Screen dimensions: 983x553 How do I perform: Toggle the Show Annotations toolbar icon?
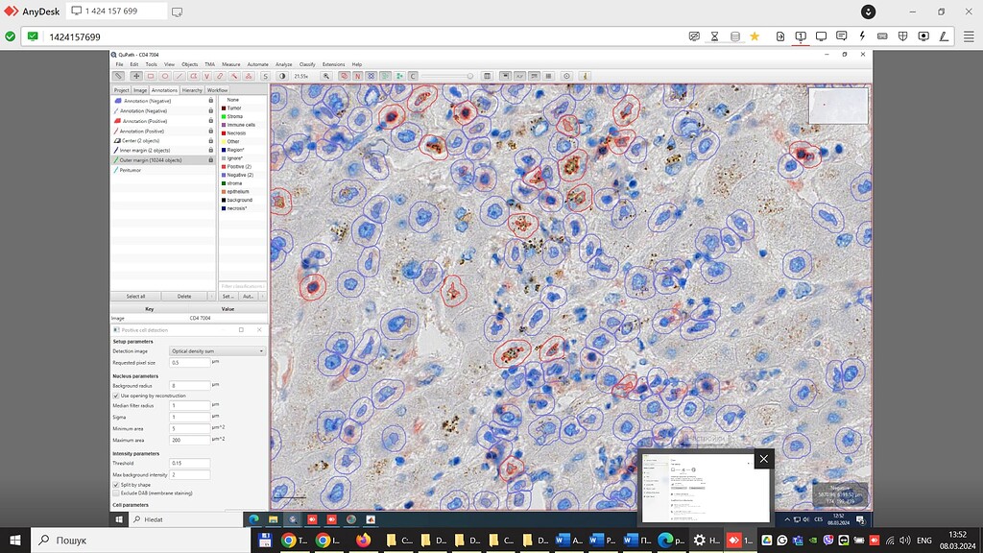(x=345, y=75)
